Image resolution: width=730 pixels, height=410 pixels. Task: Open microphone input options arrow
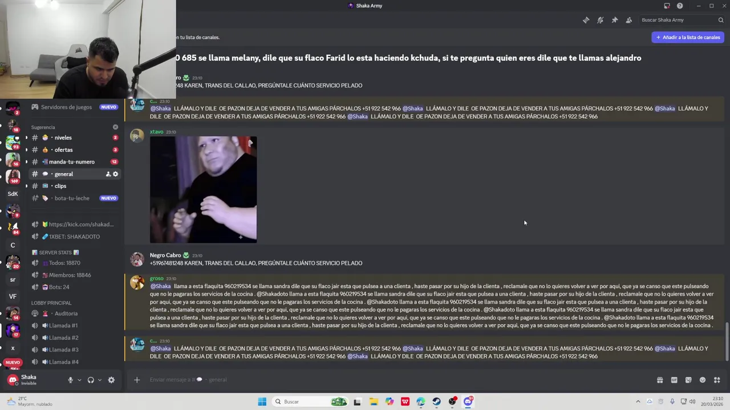[x=79, y=380]
